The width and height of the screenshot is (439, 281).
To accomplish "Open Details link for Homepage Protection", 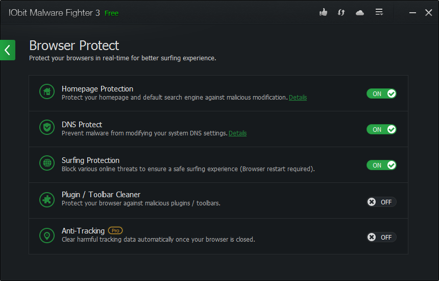I will click(x=298, y=98).
